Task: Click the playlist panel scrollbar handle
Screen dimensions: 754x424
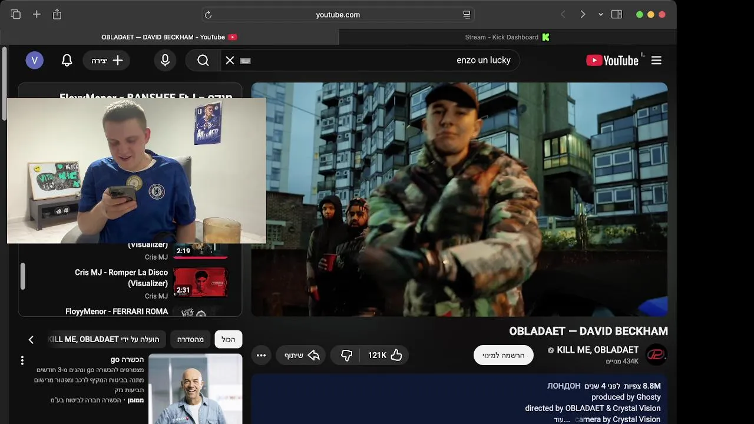Action: [x=23, y=276]
